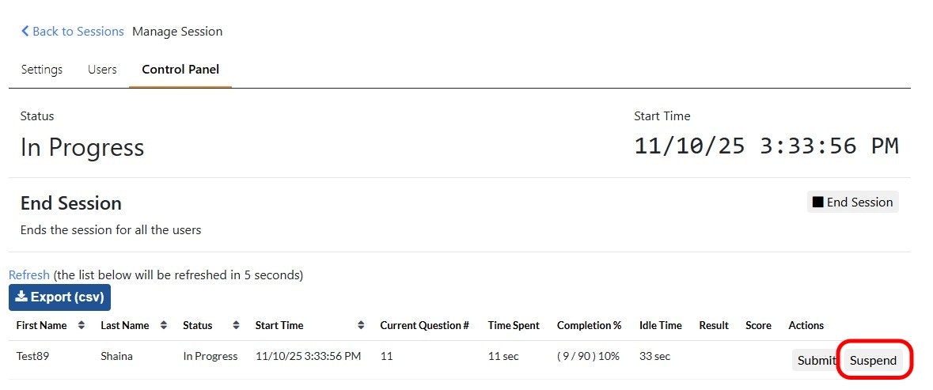Suspend the session for Test89
933x390 pixels.
873,361
